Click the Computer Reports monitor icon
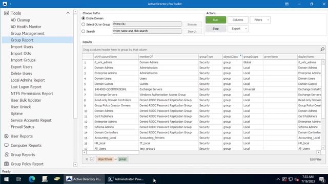Image resolution: width=328 pixels, height=184 pixels. click(6, 145)
